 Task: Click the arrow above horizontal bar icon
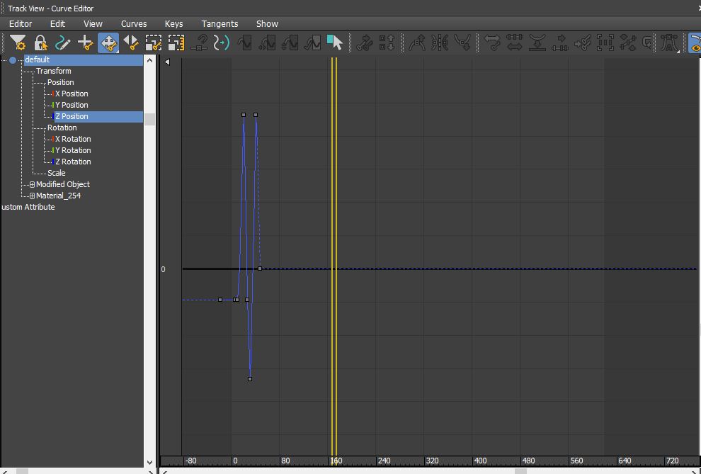point(559,43)
